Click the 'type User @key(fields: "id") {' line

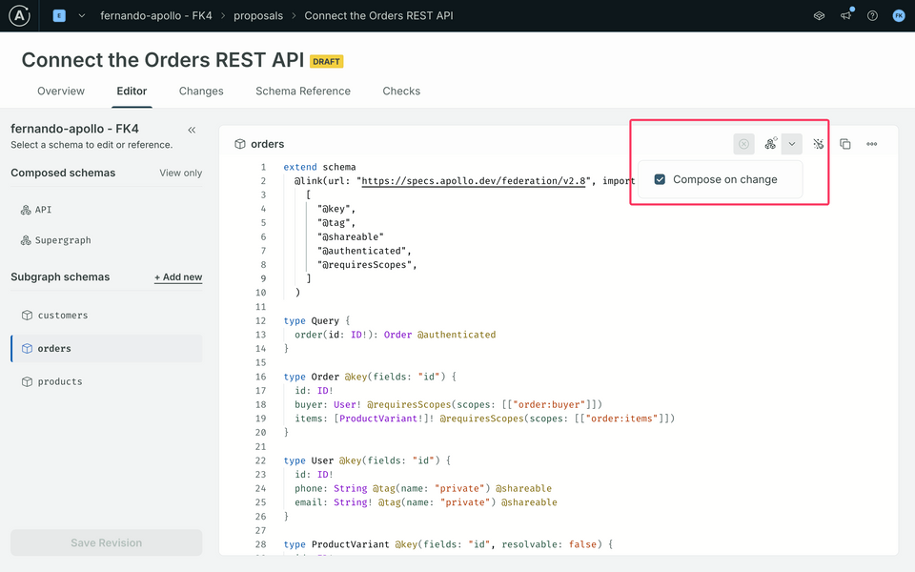coord(367,460)
